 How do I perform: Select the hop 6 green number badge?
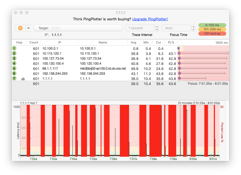(14, 74)
